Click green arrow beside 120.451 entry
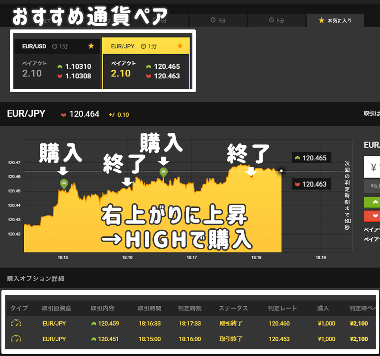This screenshot has height=356, width=380. [x=94, y=339]
